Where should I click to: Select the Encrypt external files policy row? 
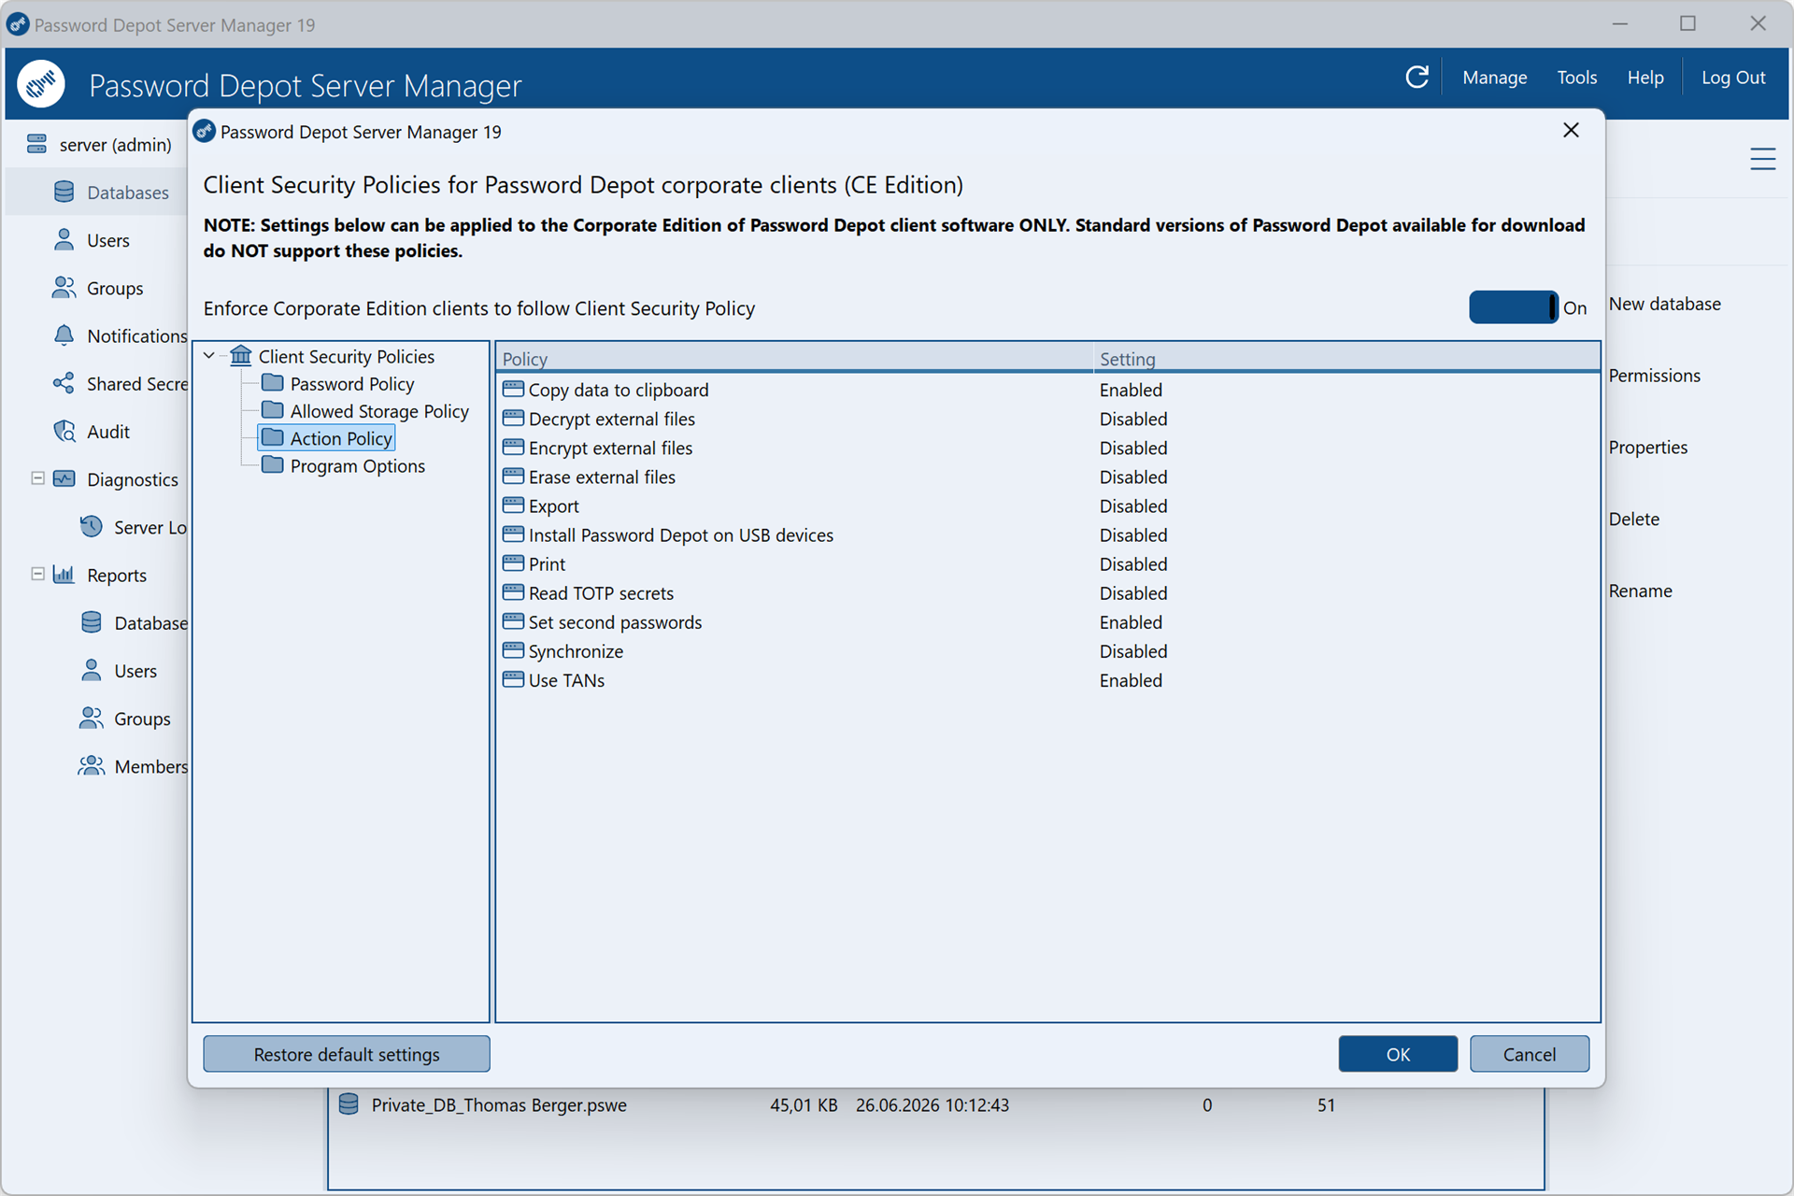[1046, 448]
